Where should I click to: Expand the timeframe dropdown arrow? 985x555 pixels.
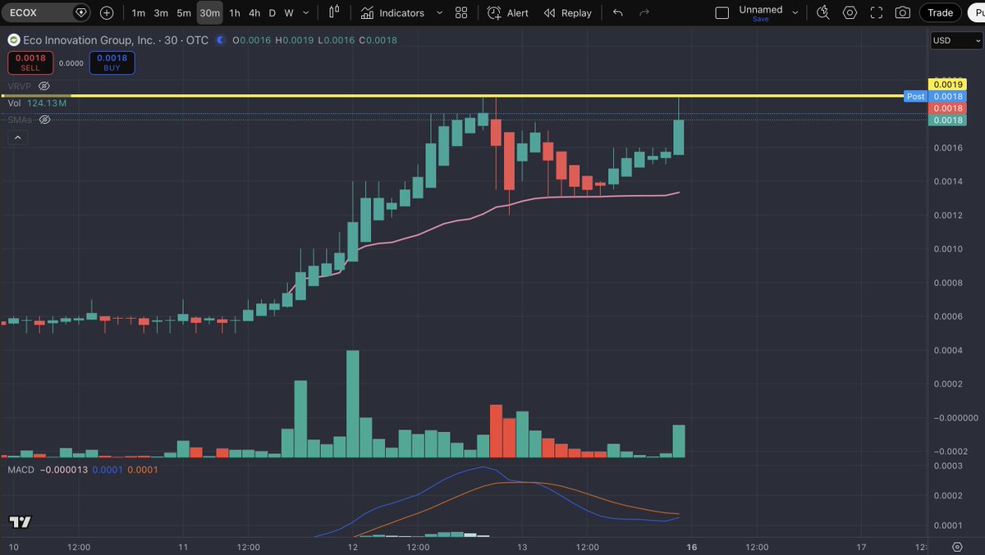tap(306, 13)
